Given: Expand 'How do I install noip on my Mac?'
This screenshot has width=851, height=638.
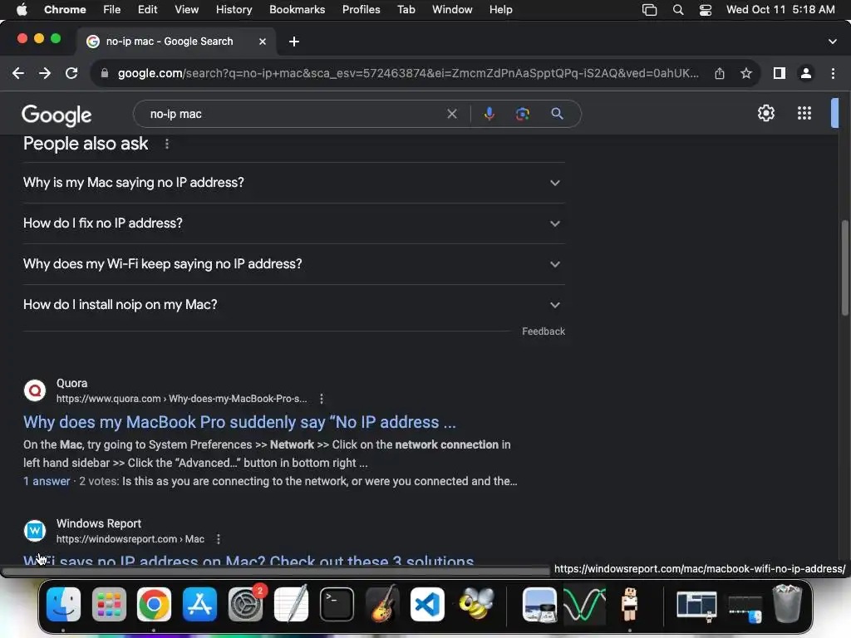Looking at the screenshot, I should (293, 305).
